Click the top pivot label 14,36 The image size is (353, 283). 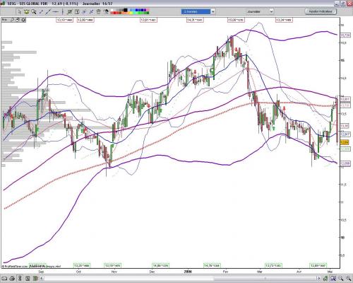tap(195, 20)
